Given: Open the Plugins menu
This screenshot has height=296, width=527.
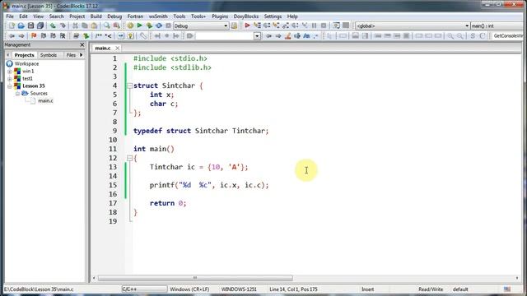Looking at the screenshot, I should coord(220,16).
